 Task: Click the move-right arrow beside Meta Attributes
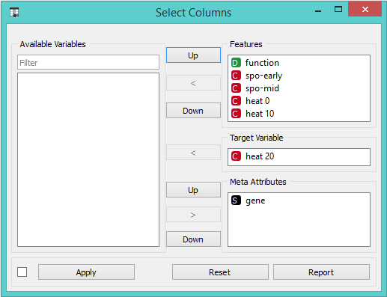pyautogui.click(x=193, y=215)
